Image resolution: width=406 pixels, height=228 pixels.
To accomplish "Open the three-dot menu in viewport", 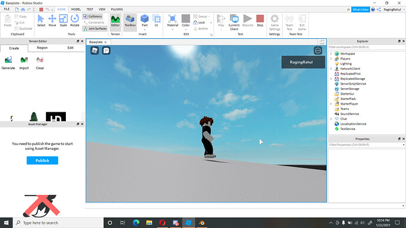I will pyautogui.click(x=318, y=51).
